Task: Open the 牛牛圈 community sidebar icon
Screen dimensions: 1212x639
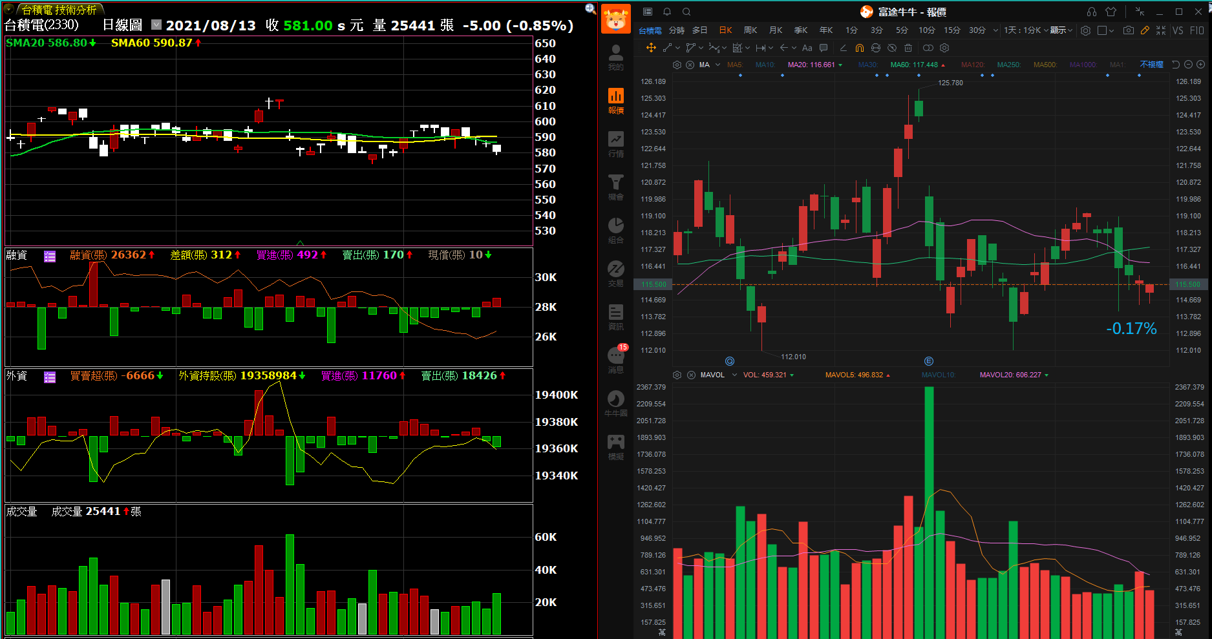Action: [615, 403]
